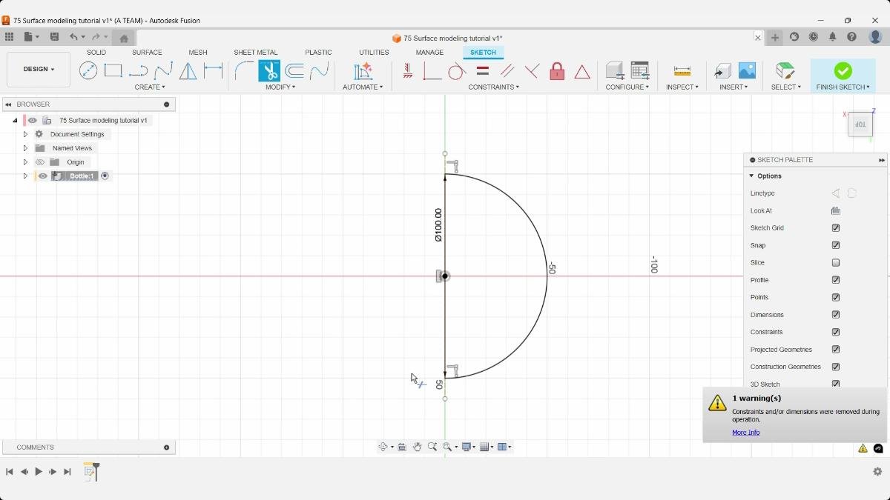Select the Pan hand navigation tool
890x500 pixels.
417,447
